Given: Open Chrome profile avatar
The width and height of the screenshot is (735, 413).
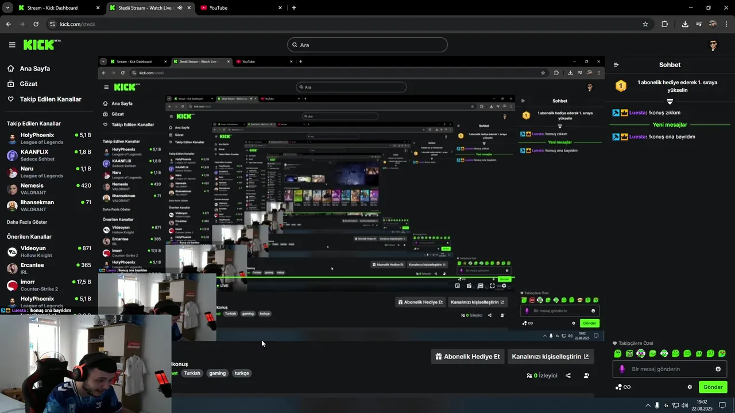Looking at the screenshot, I should [x=713, y=24].
